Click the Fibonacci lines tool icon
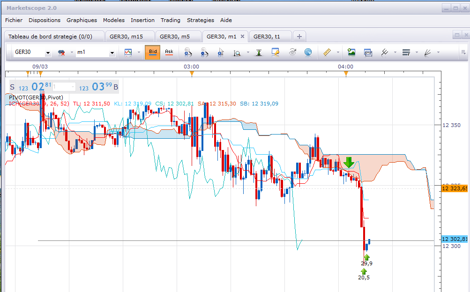 coord(406,52)
